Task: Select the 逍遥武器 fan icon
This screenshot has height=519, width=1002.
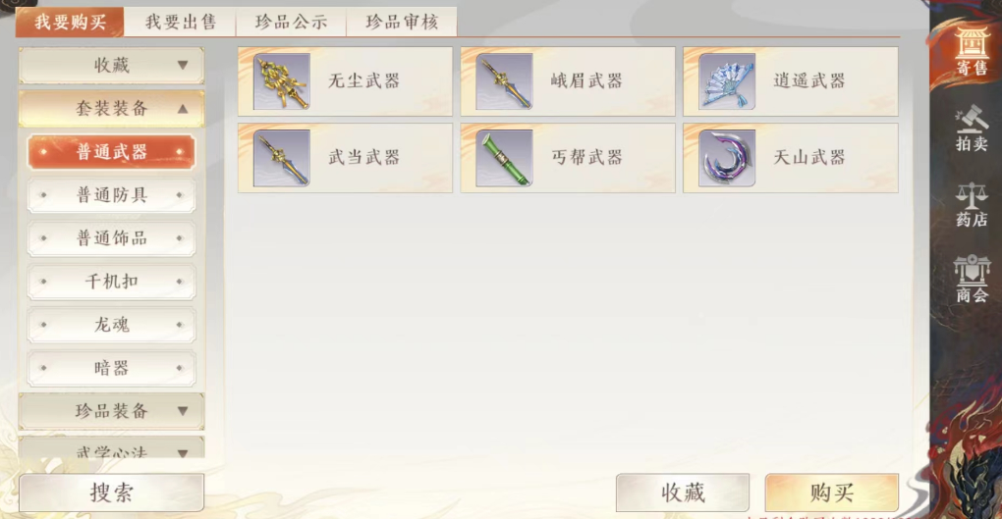Action: click(x=727, y=81)
